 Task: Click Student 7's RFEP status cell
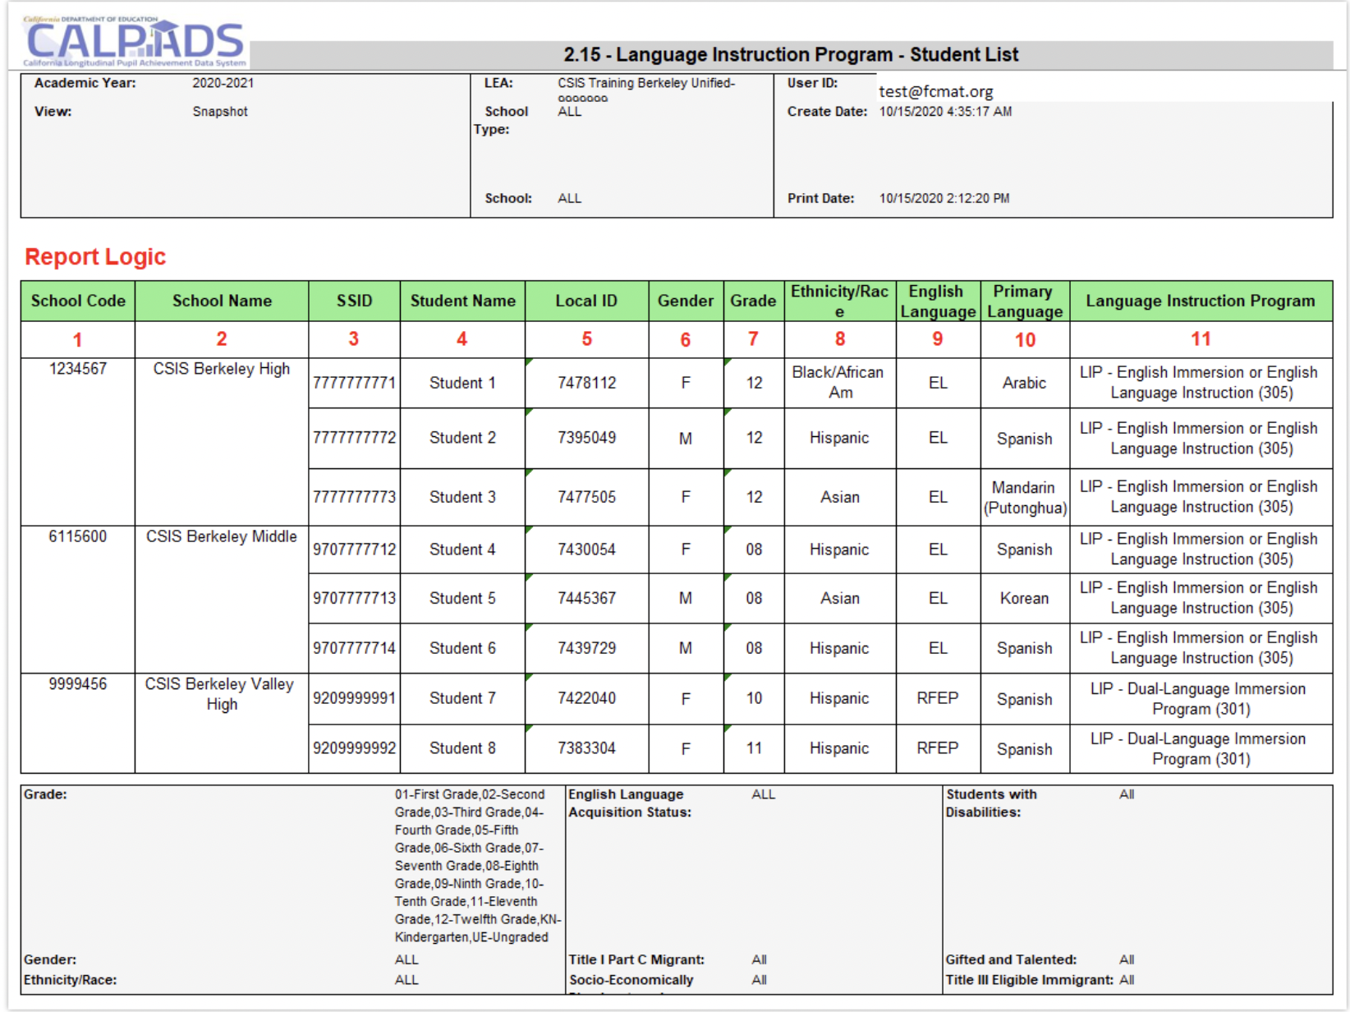click(x=938, y=698)
